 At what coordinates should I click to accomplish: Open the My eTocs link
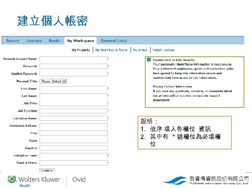[x=140, y=50]
